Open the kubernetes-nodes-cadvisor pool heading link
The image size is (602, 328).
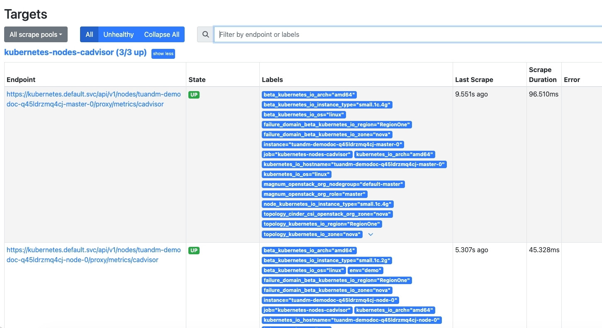pyautogui.click(x=75, y=53)
